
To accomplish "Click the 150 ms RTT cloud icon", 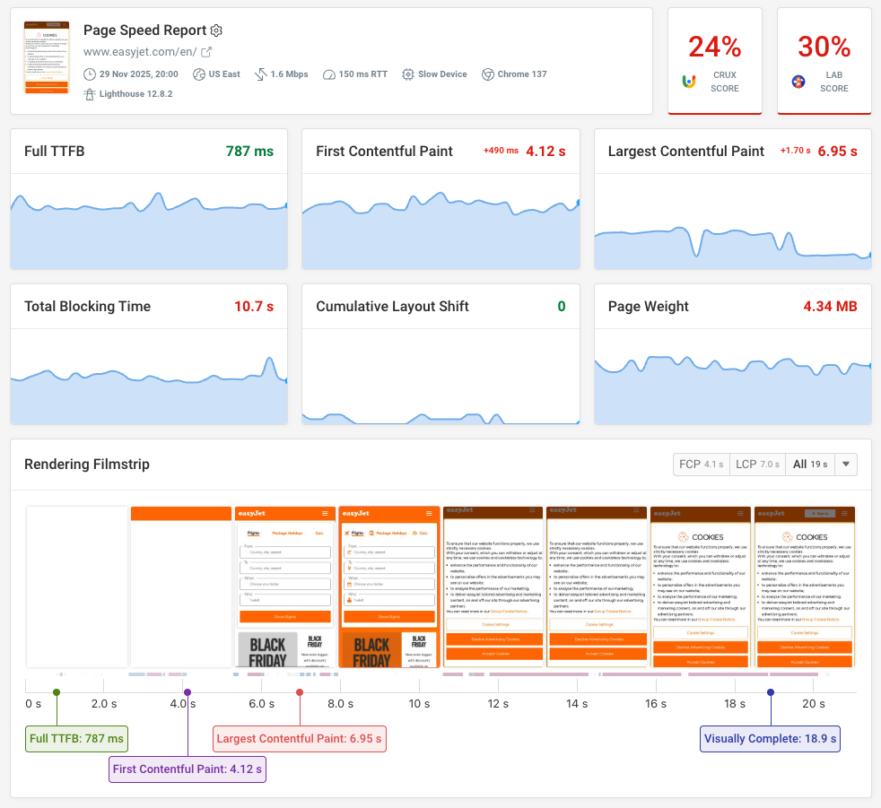I will point(329,74).
